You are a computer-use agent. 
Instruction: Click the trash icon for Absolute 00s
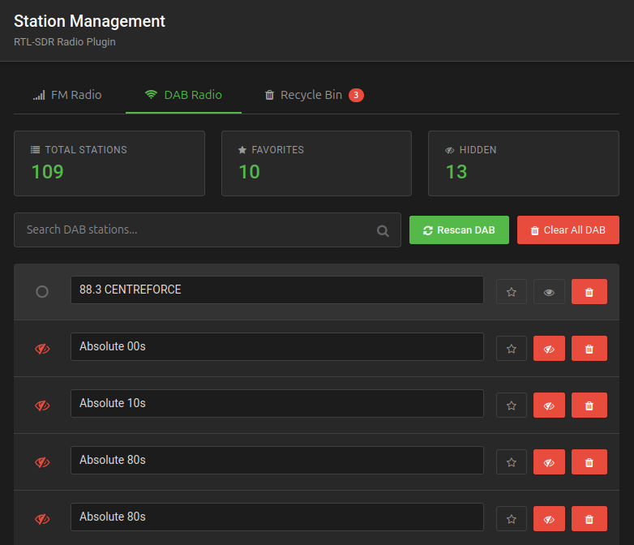click(589, 349)
